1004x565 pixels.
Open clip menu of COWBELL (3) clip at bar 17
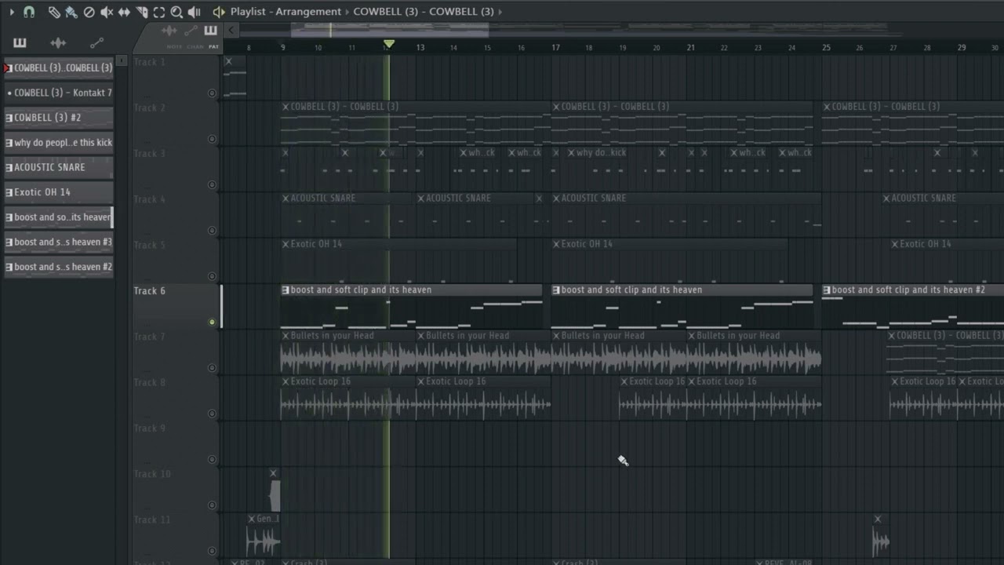pyautogui.click(x=556, y=107)
